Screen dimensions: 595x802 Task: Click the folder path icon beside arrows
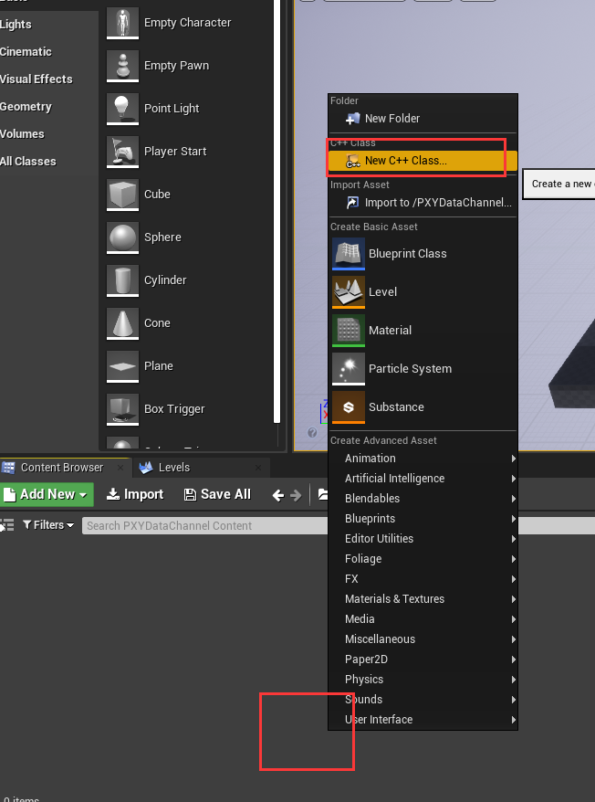(x=323, y=494)
